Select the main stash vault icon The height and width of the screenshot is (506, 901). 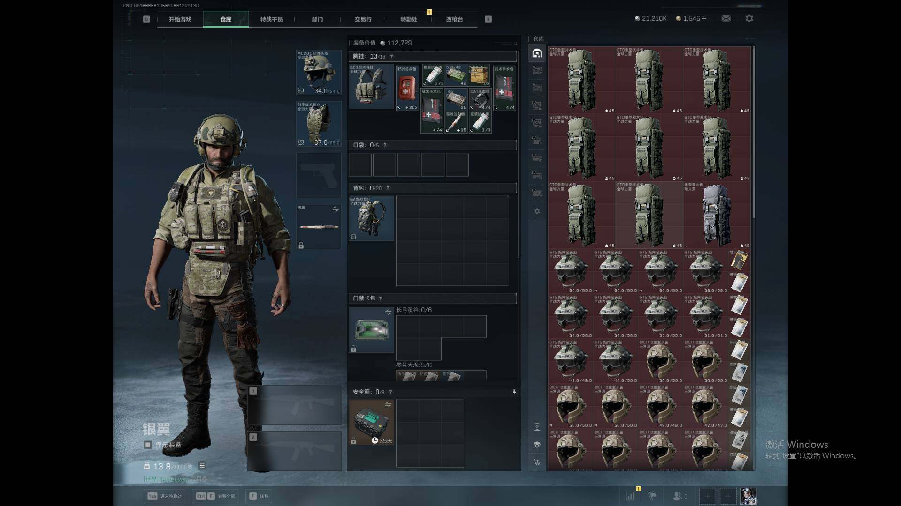[537, 53]
